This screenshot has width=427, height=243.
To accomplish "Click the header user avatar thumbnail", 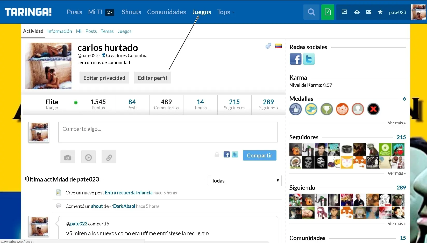I will (418, 12).
